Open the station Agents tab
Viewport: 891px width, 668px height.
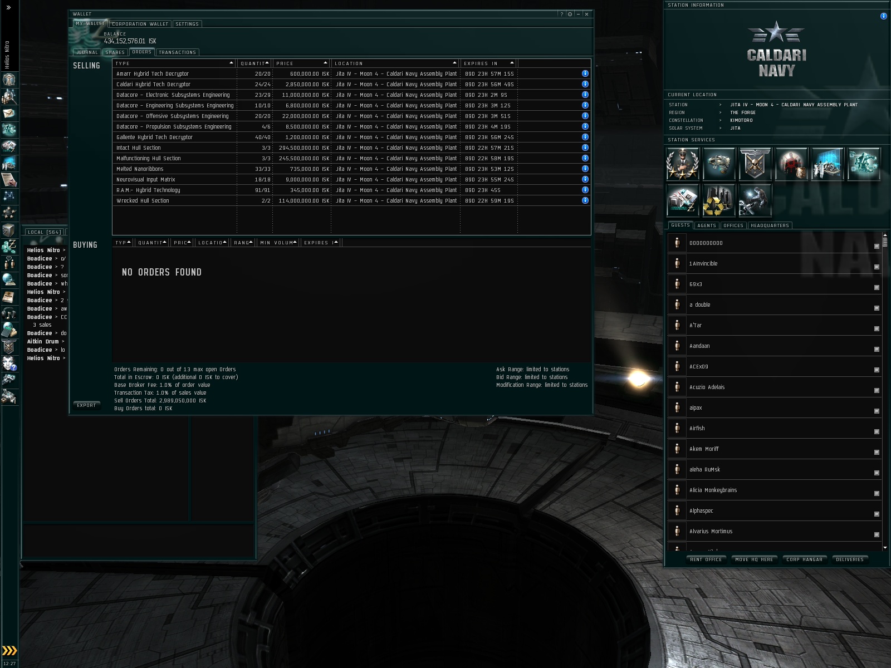click(707, 225)
